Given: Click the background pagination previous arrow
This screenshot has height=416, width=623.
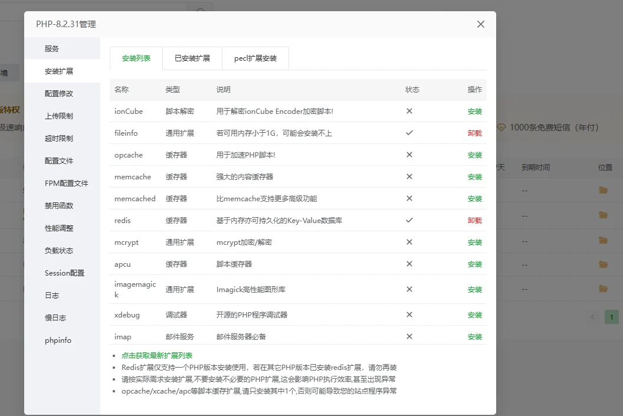Looking at the screenshot, I should pyautogui.click(x=592, y=317).
